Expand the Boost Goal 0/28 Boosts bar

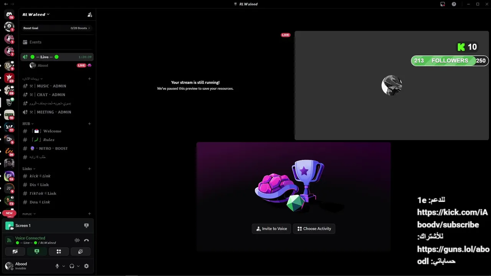pos(57,28)
